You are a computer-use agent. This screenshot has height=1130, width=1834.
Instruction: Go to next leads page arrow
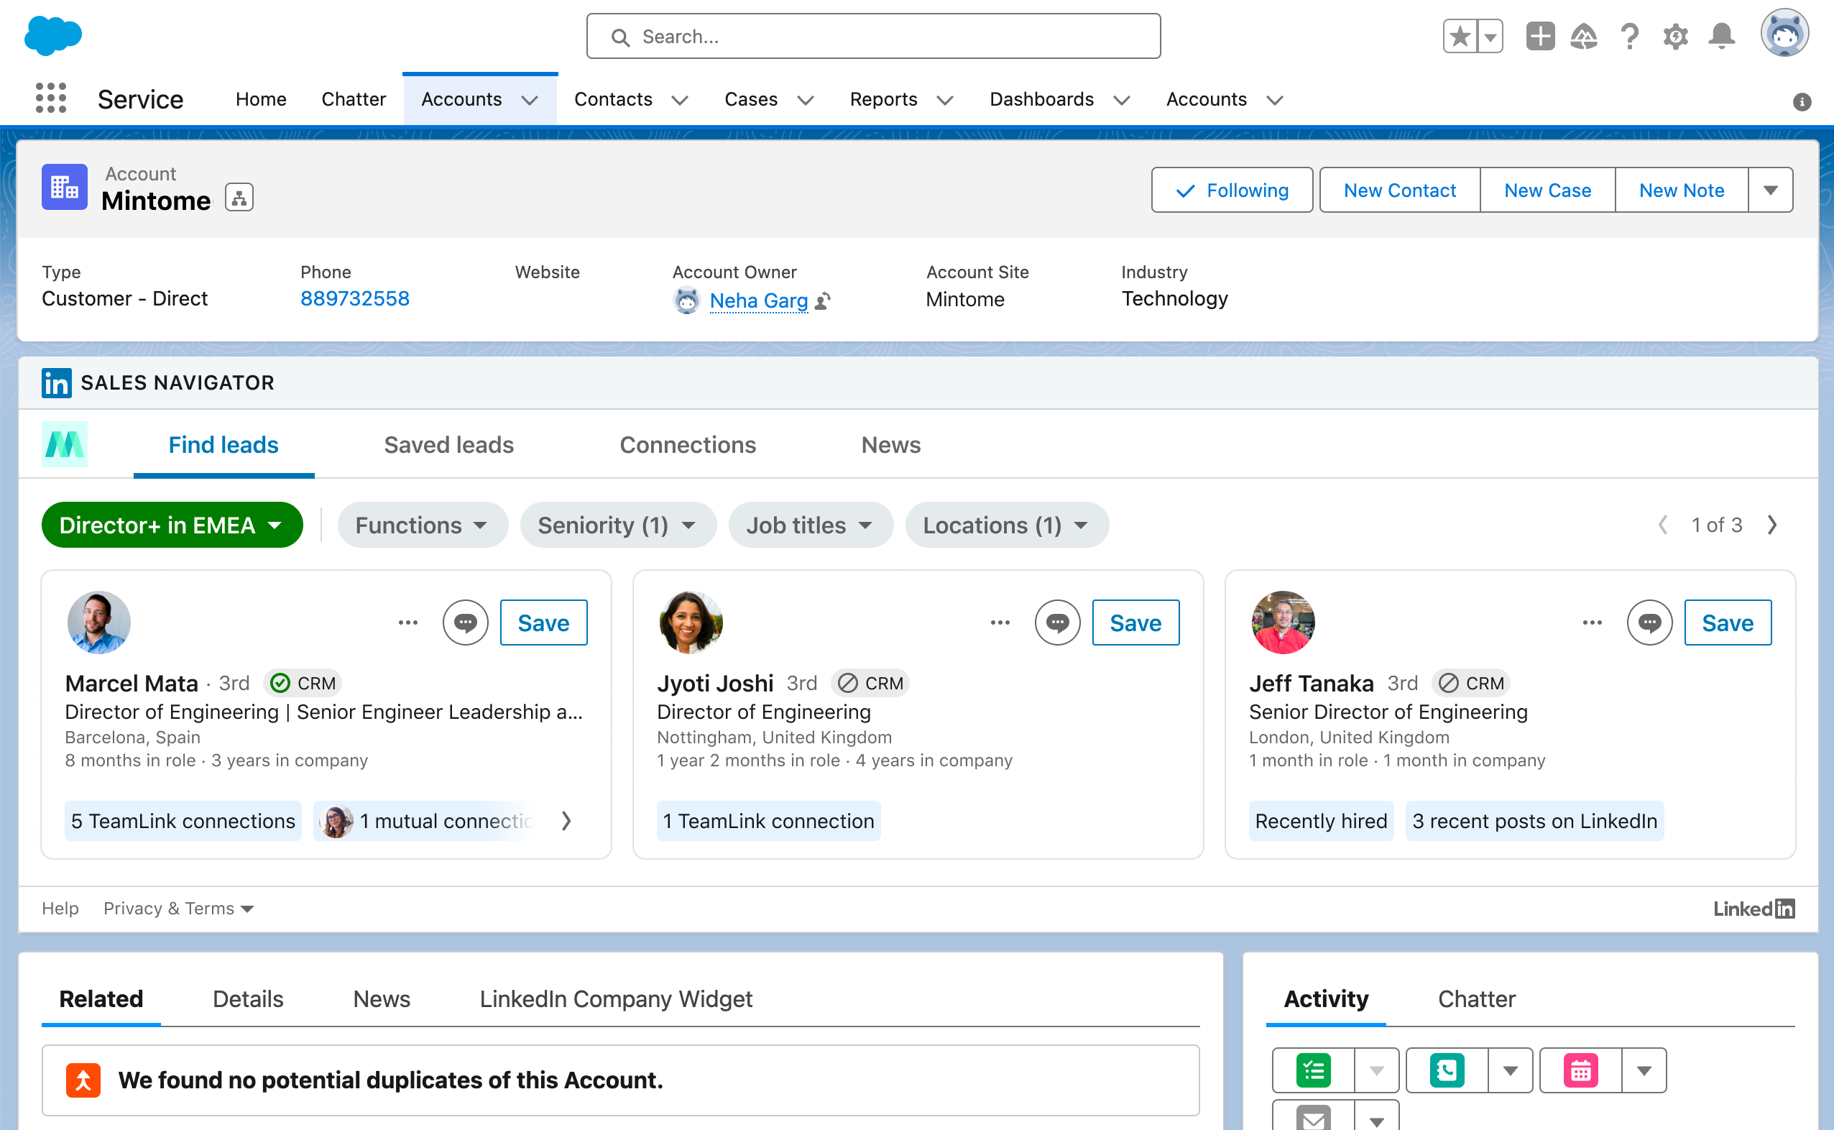click(1772, 525)
